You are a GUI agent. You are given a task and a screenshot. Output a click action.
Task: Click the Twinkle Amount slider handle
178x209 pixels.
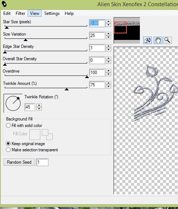tap(66, 89)
